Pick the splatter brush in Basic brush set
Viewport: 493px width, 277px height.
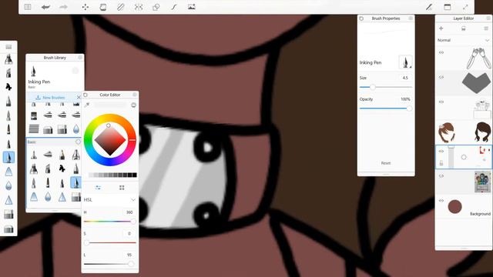[62, 169]
